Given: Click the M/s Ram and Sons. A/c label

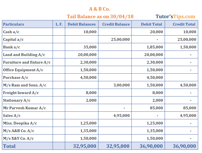Looking at the screenshot, I should 25,85.
